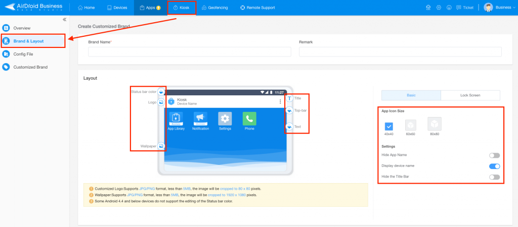This screenshot has height=227, width=518.
Task: Click the three-dot menu in the kiosk preview
Action: click(x=280, y=101)
